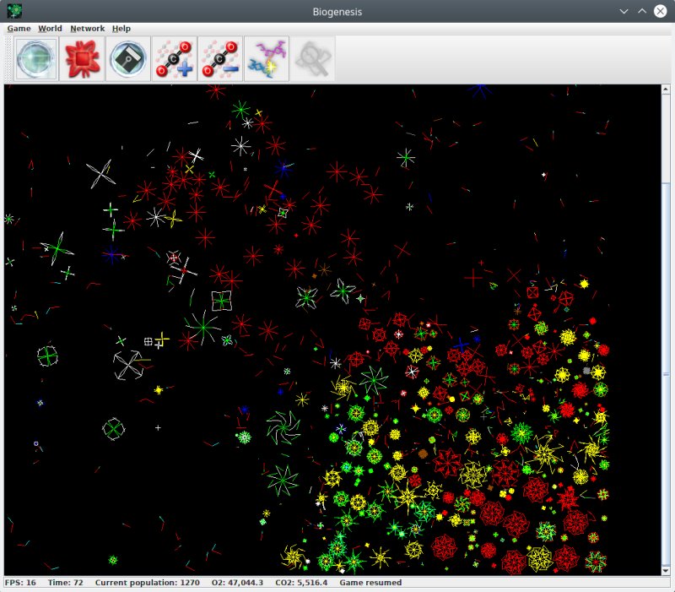Viewport: 675px width, 592px height.
Task: Click the greyed-out magnifier toolbar icon
Action: tap(312, 58)
